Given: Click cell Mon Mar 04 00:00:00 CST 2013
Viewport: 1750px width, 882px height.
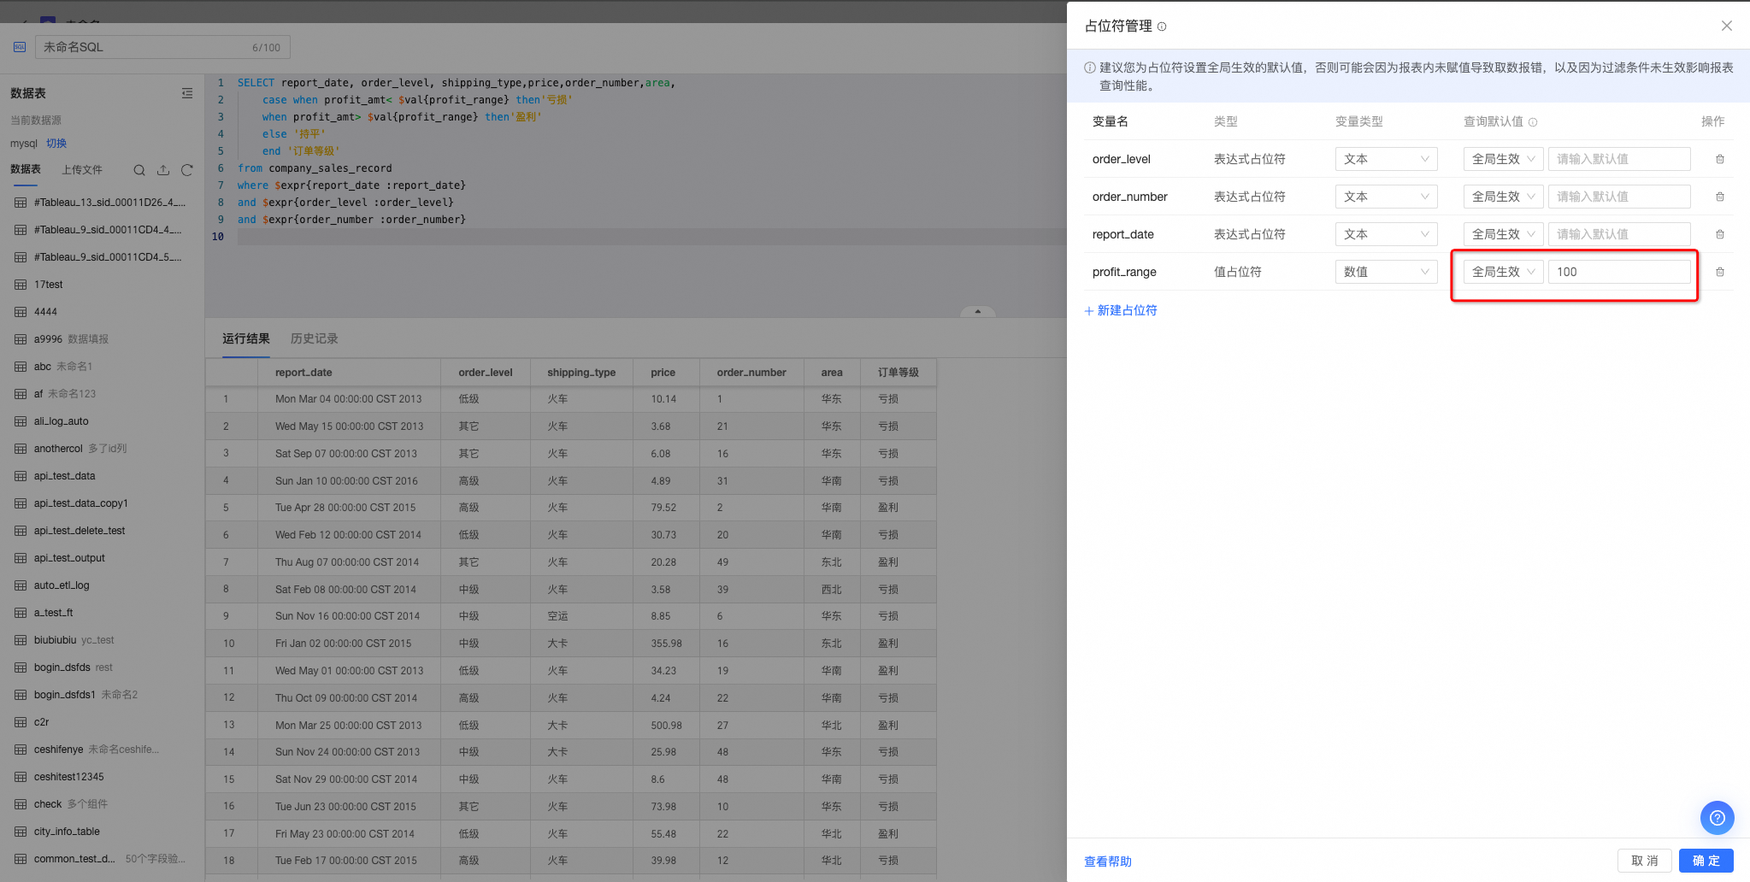Looking at the screenshot, I should 349,399.
